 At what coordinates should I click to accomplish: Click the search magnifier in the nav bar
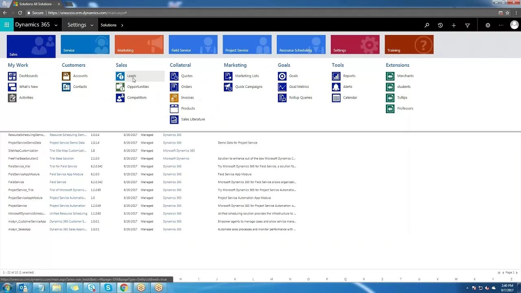pyautogui.click(x=427, y=25)
